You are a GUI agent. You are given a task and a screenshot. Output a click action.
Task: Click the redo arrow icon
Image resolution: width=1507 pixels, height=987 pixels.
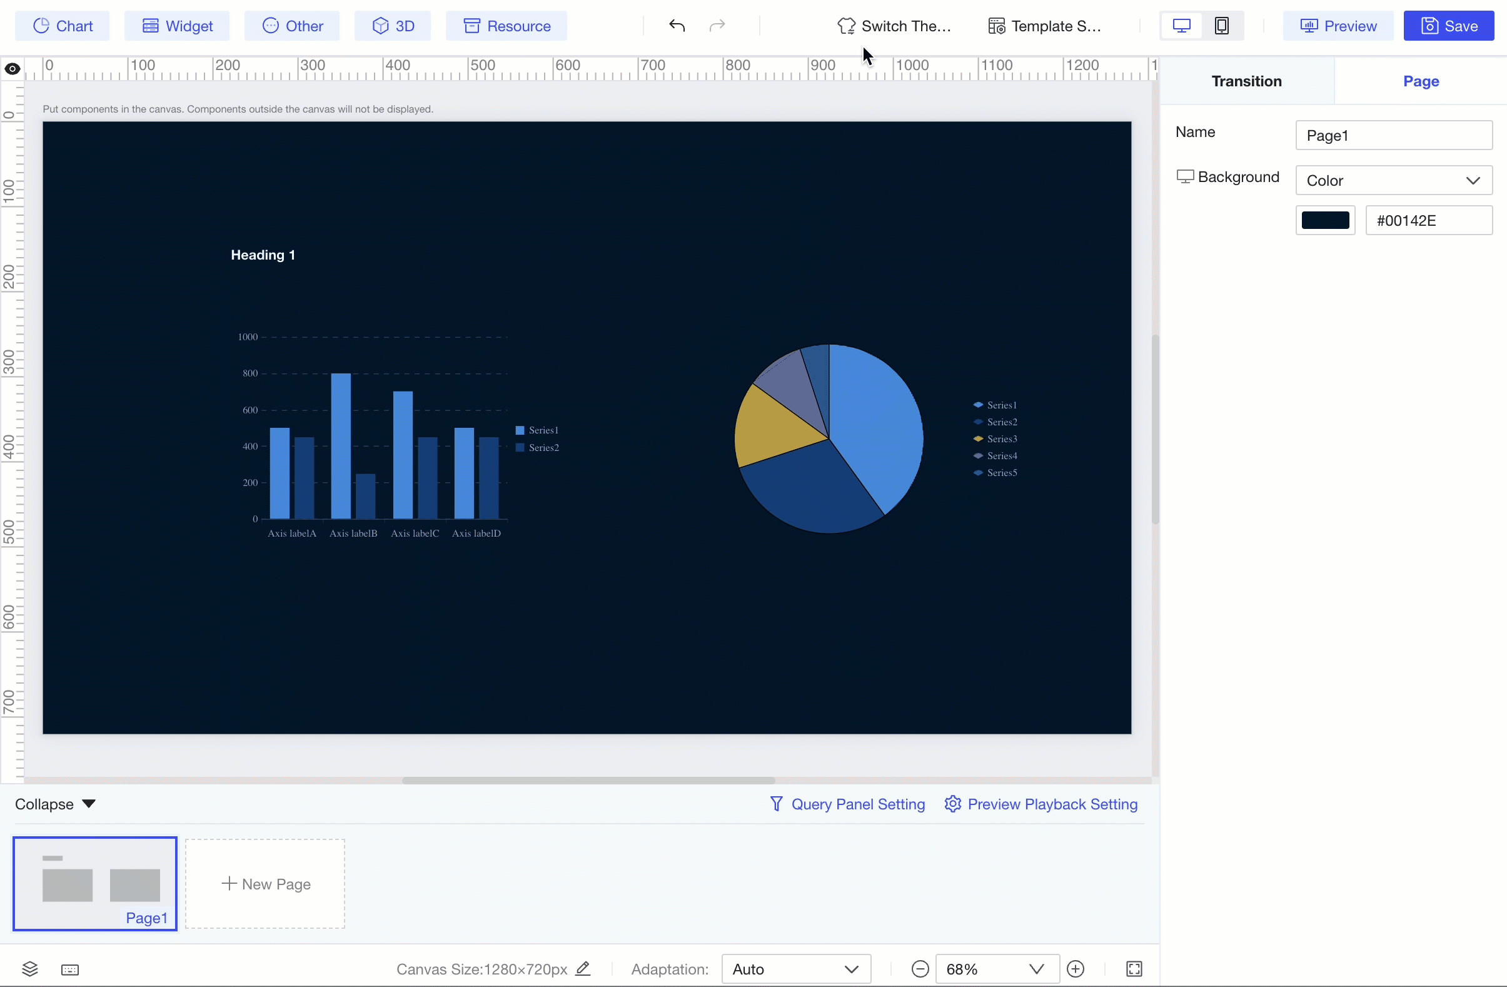tap(717, 26)
